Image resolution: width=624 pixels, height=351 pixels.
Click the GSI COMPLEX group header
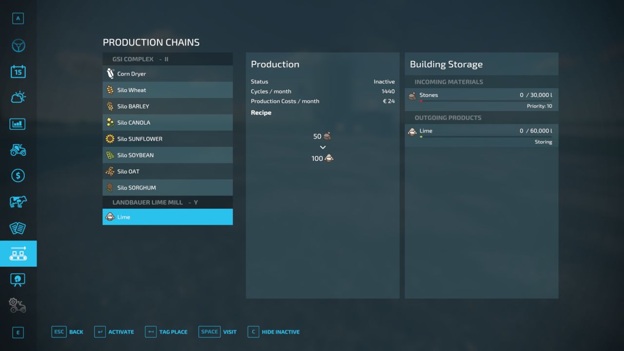point(168,59)
